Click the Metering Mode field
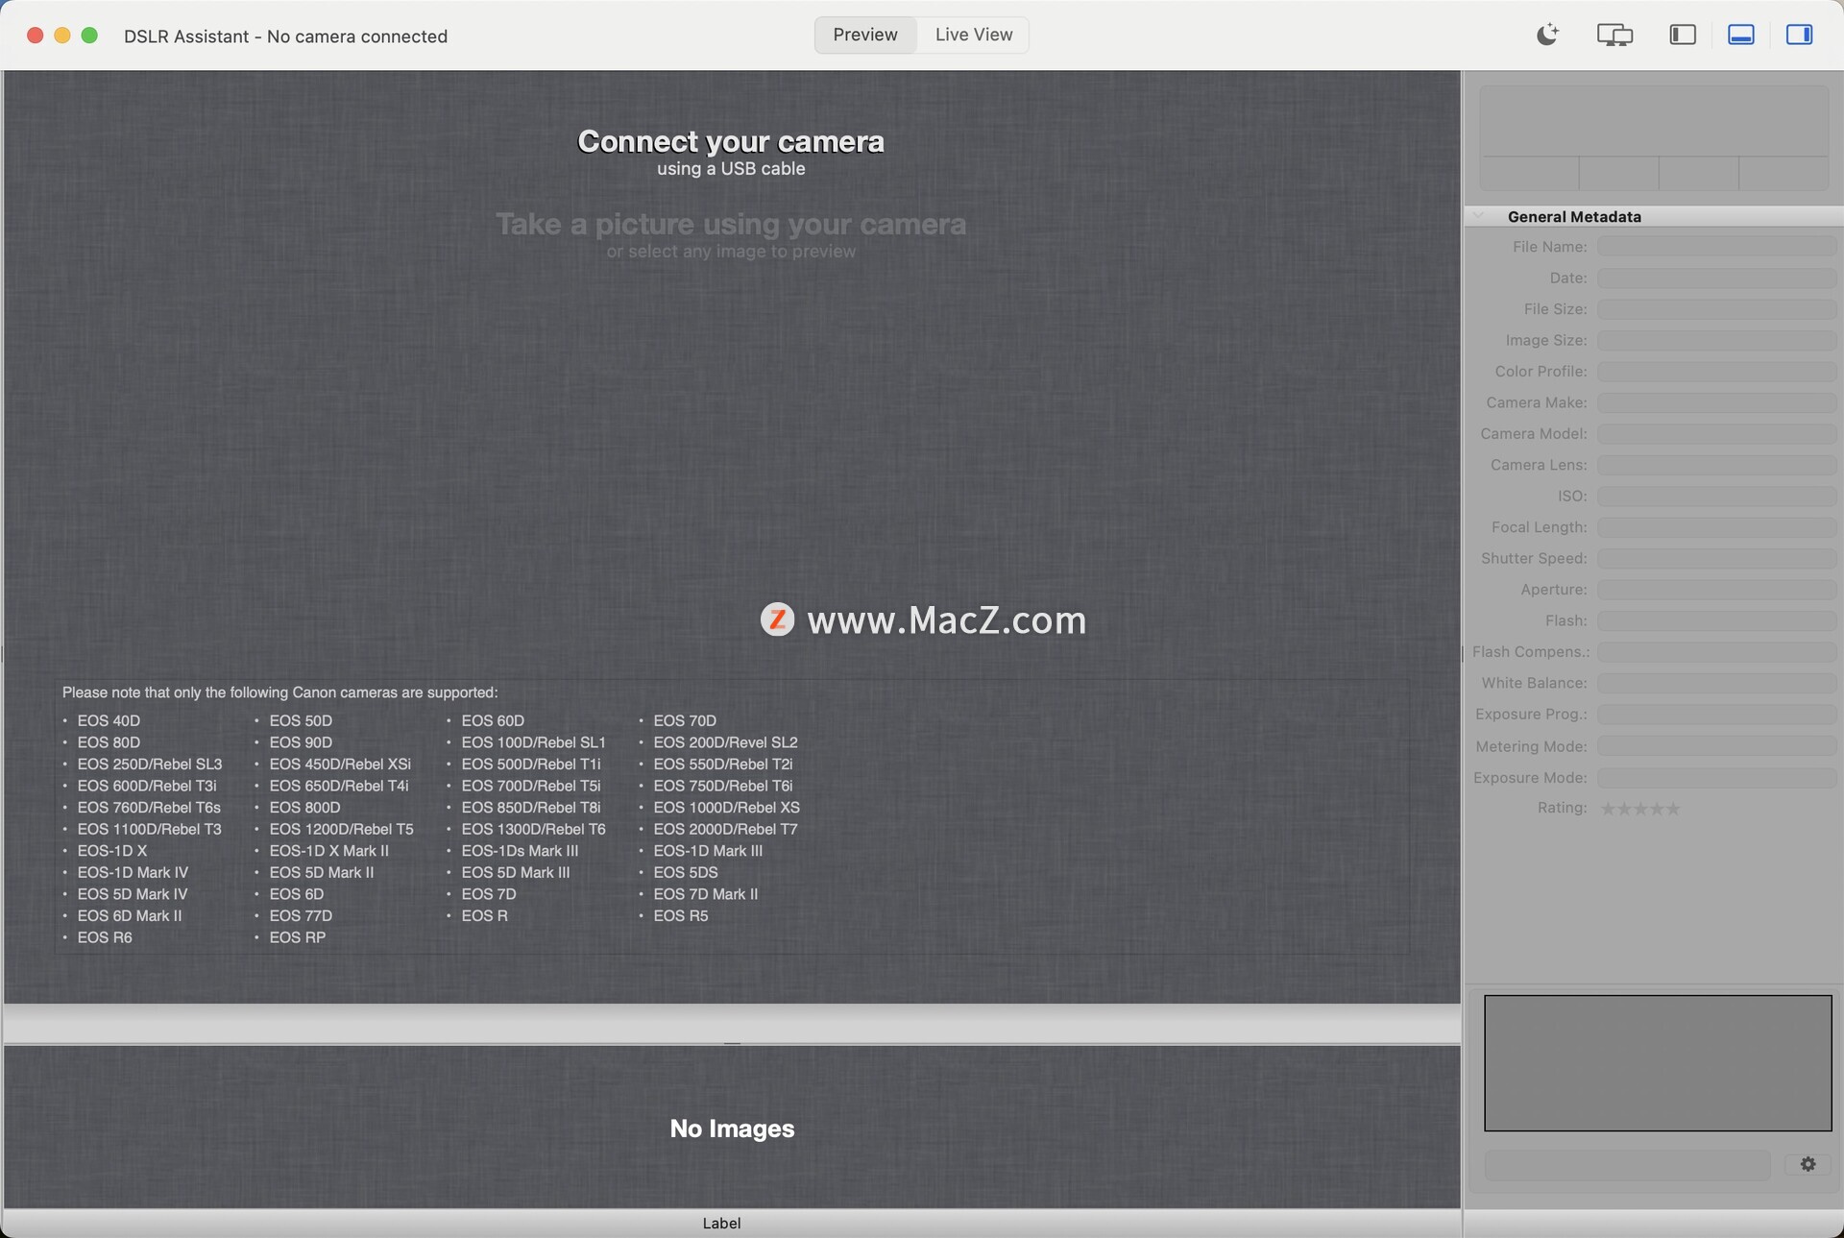Screen dimensions: 1844x1238 coord(1716,746)
